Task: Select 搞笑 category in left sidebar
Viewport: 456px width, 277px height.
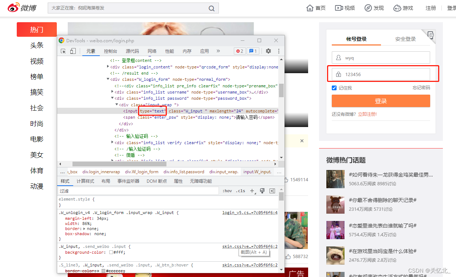Action: (x=37, y=92)
